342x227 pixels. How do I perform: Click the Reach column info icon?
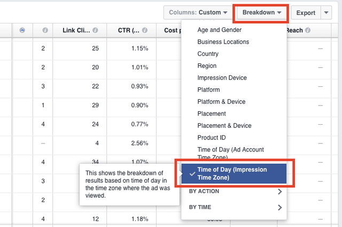coord(308,30)
